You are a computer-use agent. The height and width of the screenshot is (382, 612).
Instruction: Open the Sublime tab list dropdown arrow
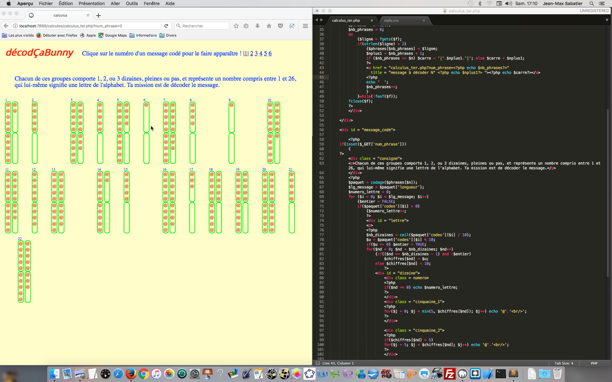[x=607, y=20]
